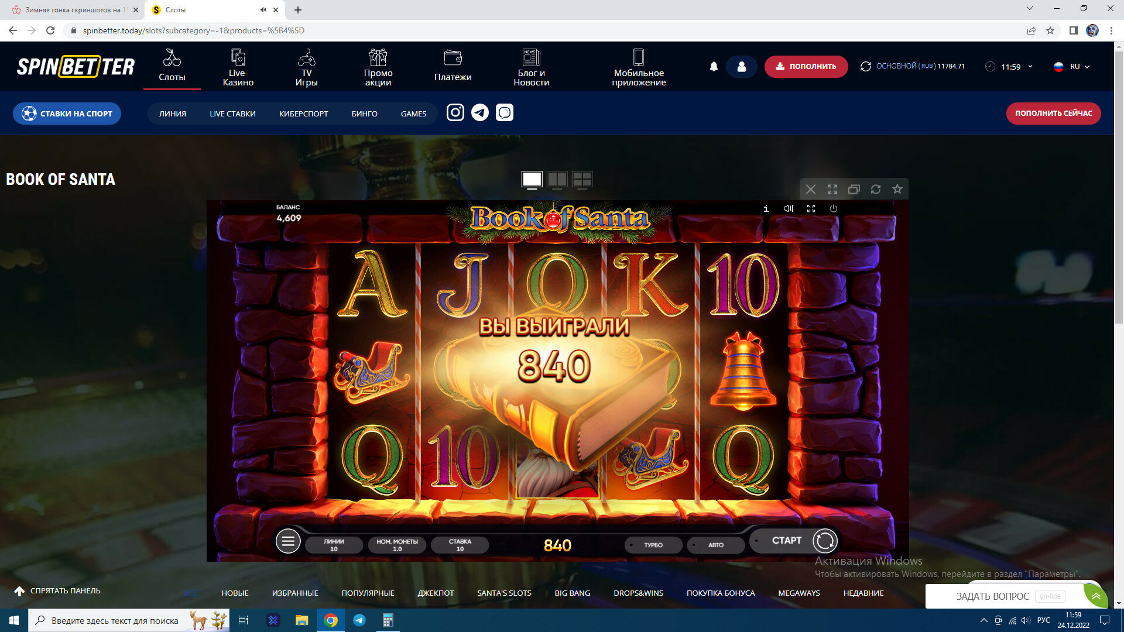Image resolution: width=1124 pixels, height=632 pixels.
Task: Click the Windows taskbar search field
Action: (114, 620)
